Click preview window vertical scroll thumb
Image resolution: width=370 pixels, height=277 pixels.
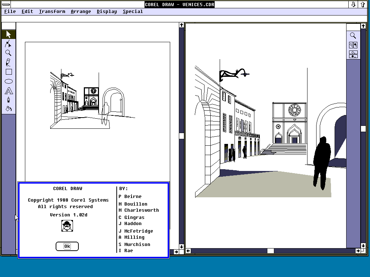pos(363,129)
